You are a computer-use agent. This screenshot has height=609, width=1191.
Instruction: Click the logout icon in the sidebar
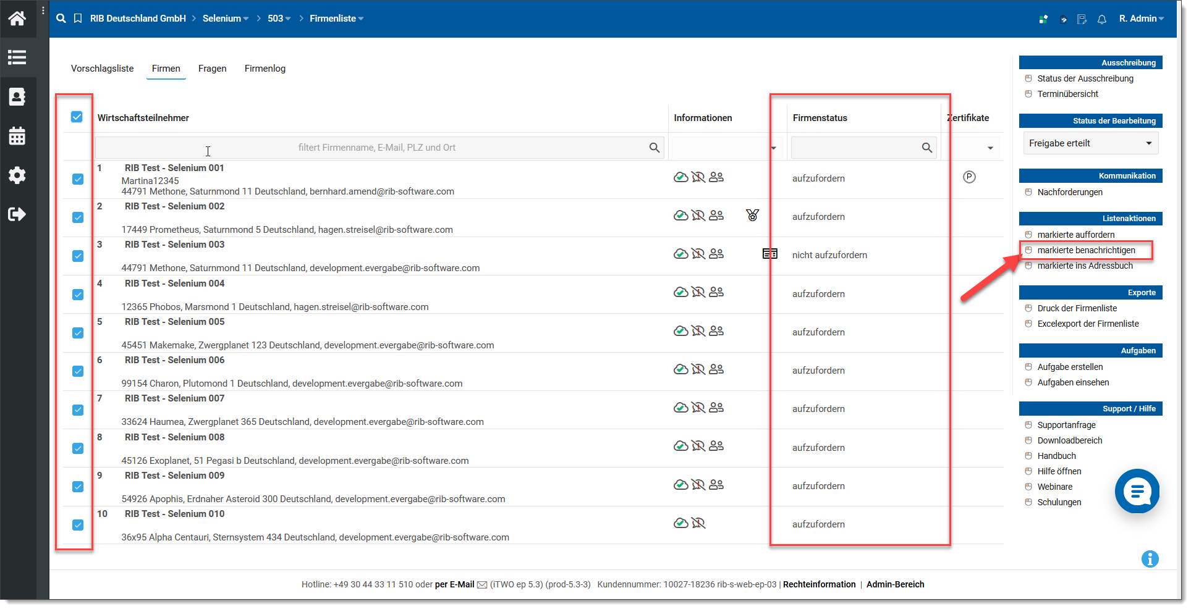point(17,214)
